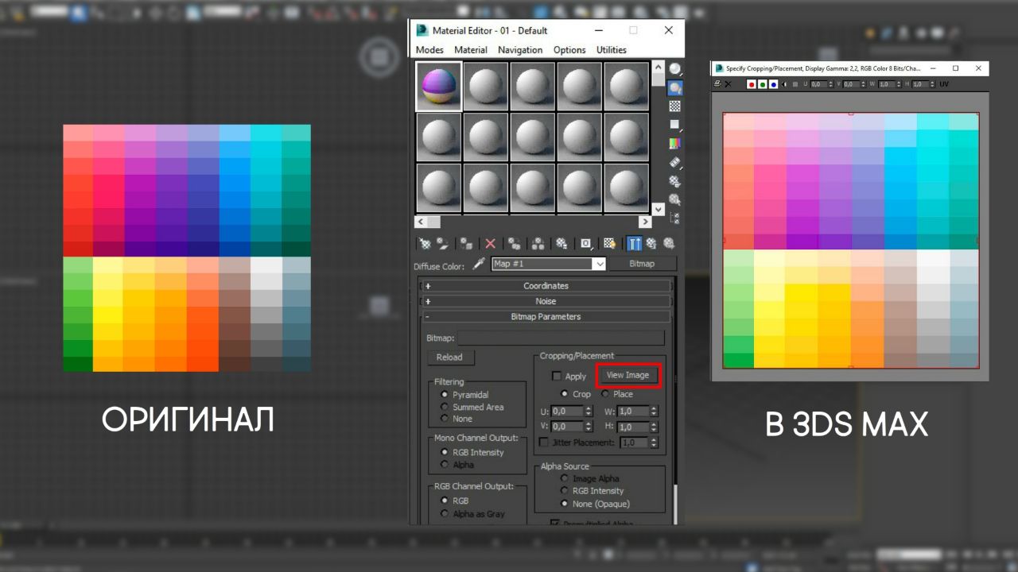Open the Modes menu

pos(429,49)
